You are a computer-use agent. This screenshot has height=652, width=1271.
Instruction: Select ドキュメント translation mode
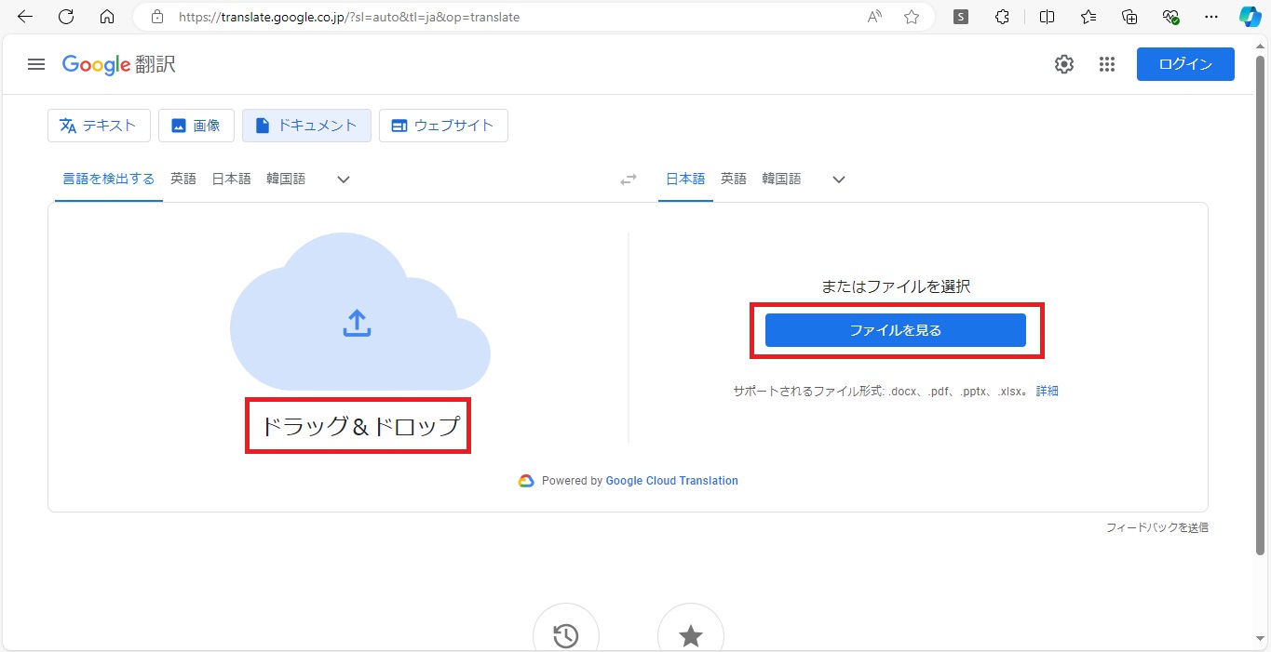click(306, 126)
